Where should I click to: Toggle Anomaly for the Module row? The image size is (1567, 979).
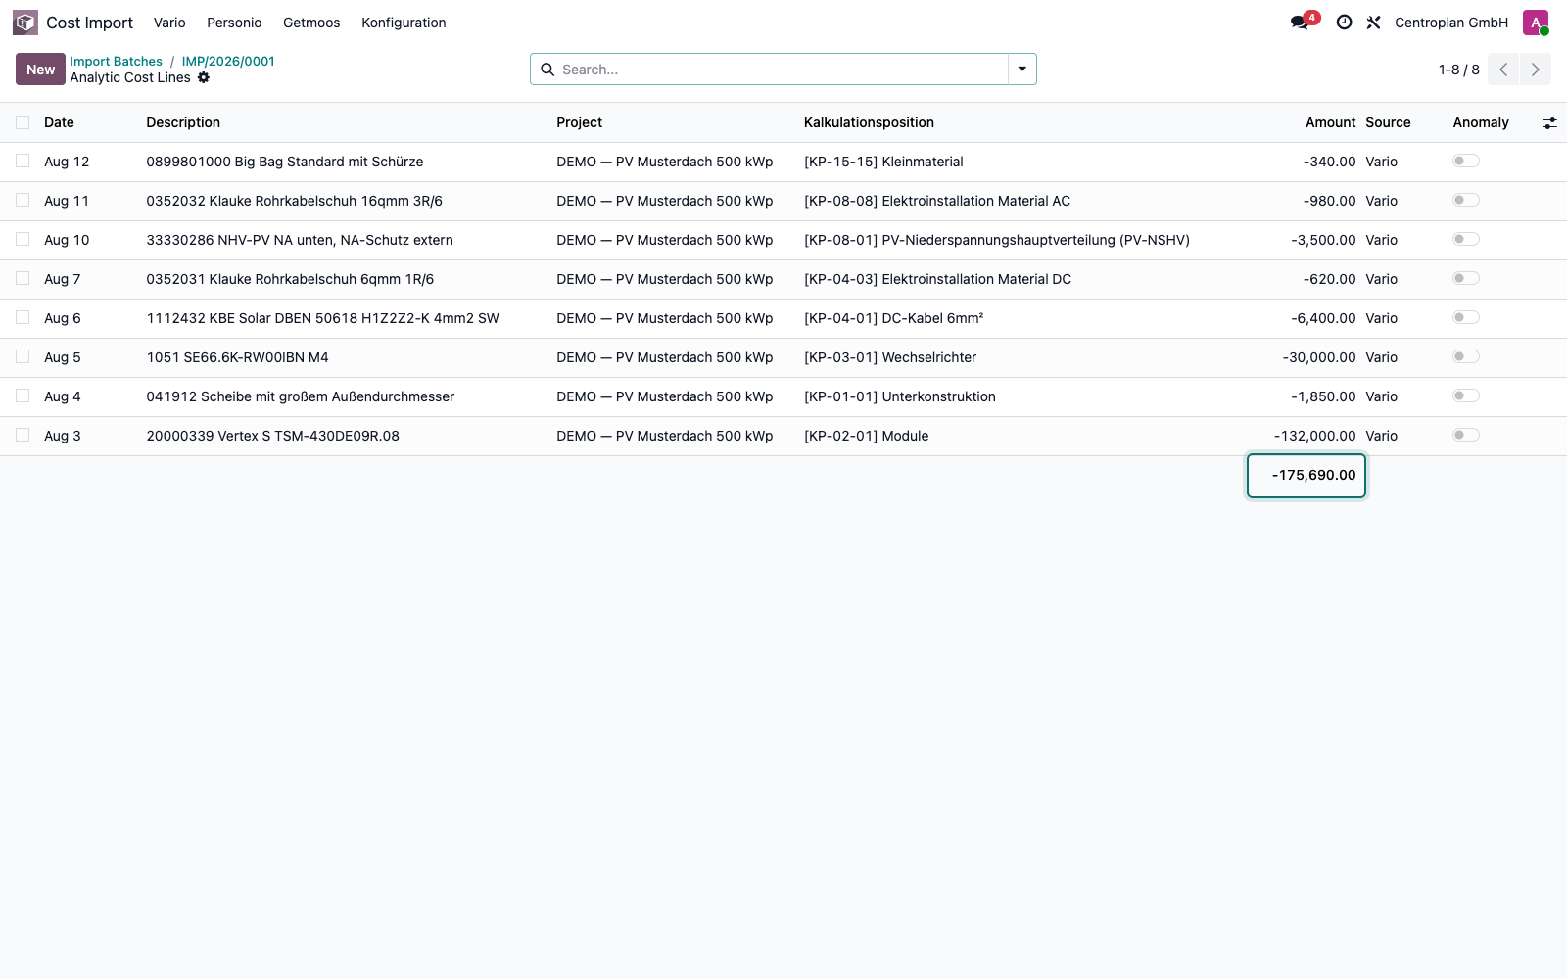(x=1466, y=435)
